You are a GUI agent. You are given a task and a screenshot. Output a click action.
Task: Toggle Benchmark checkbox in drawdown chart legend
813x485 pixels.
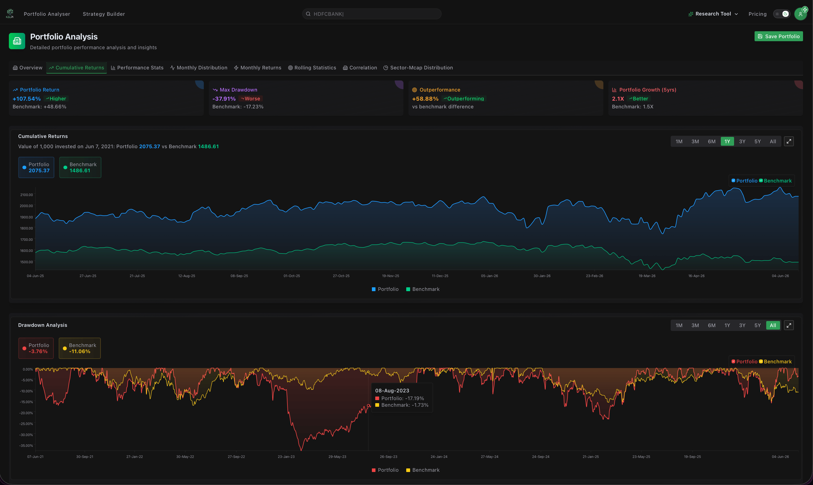[x=761, y=361]
